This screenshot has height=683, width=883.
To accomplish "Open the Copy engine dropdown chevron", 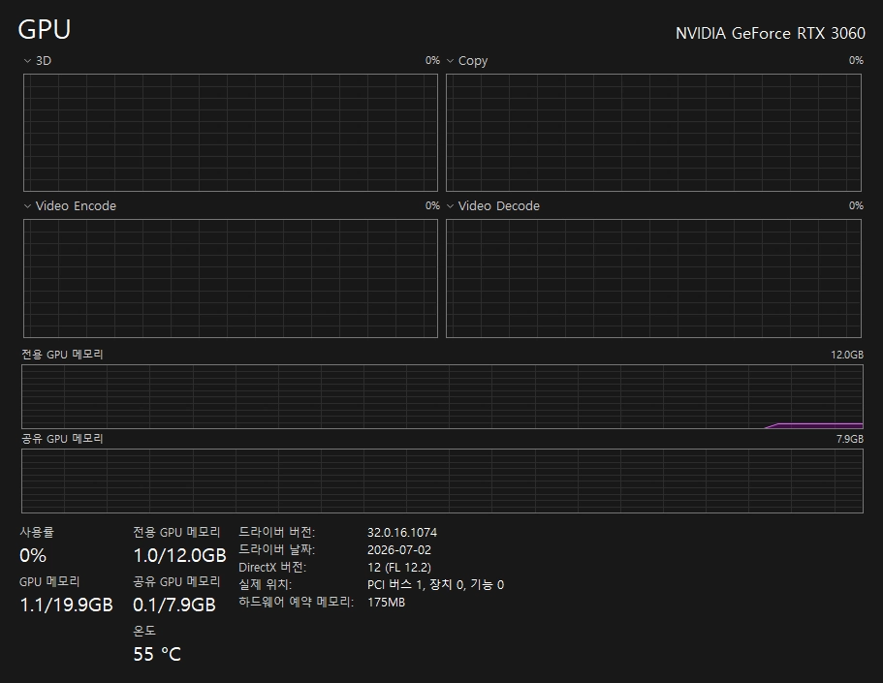I will [x=450, y=61].
